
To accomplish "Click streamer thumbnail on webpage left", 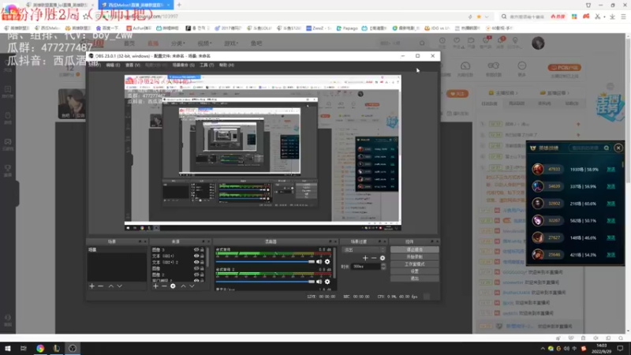I will (72, 103).
